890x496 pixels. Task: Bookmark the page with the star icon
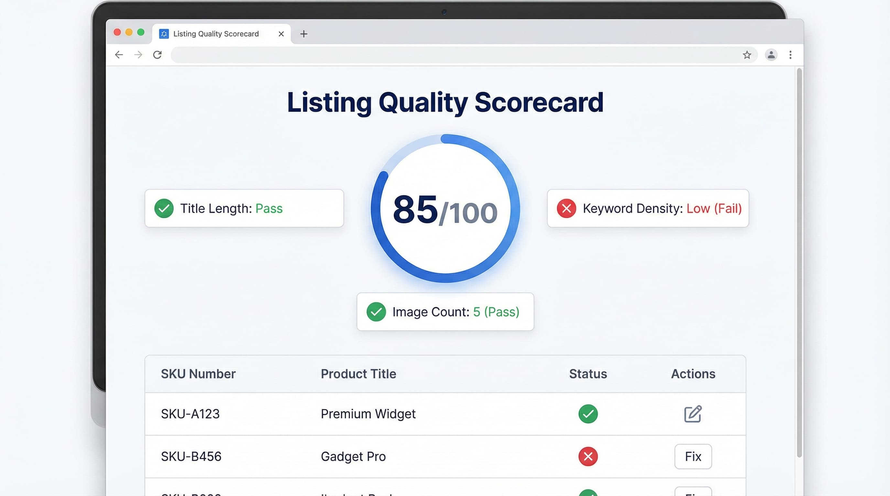click(x=747, y=55)
